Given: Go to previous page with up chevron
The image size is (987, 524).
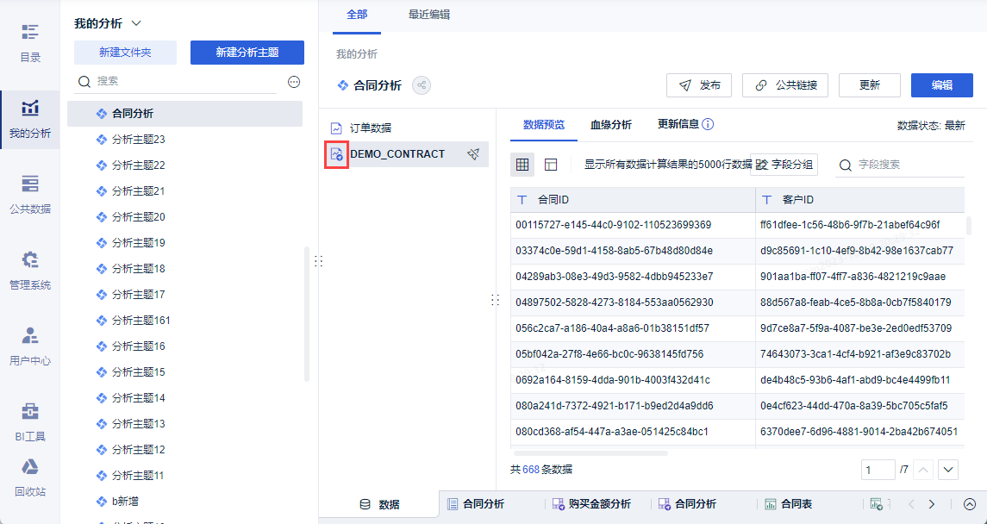Looking at the screenshot, I should point(922,470).
